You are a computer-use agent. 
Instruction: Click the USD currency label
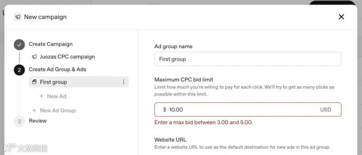(x=325, y=110)
